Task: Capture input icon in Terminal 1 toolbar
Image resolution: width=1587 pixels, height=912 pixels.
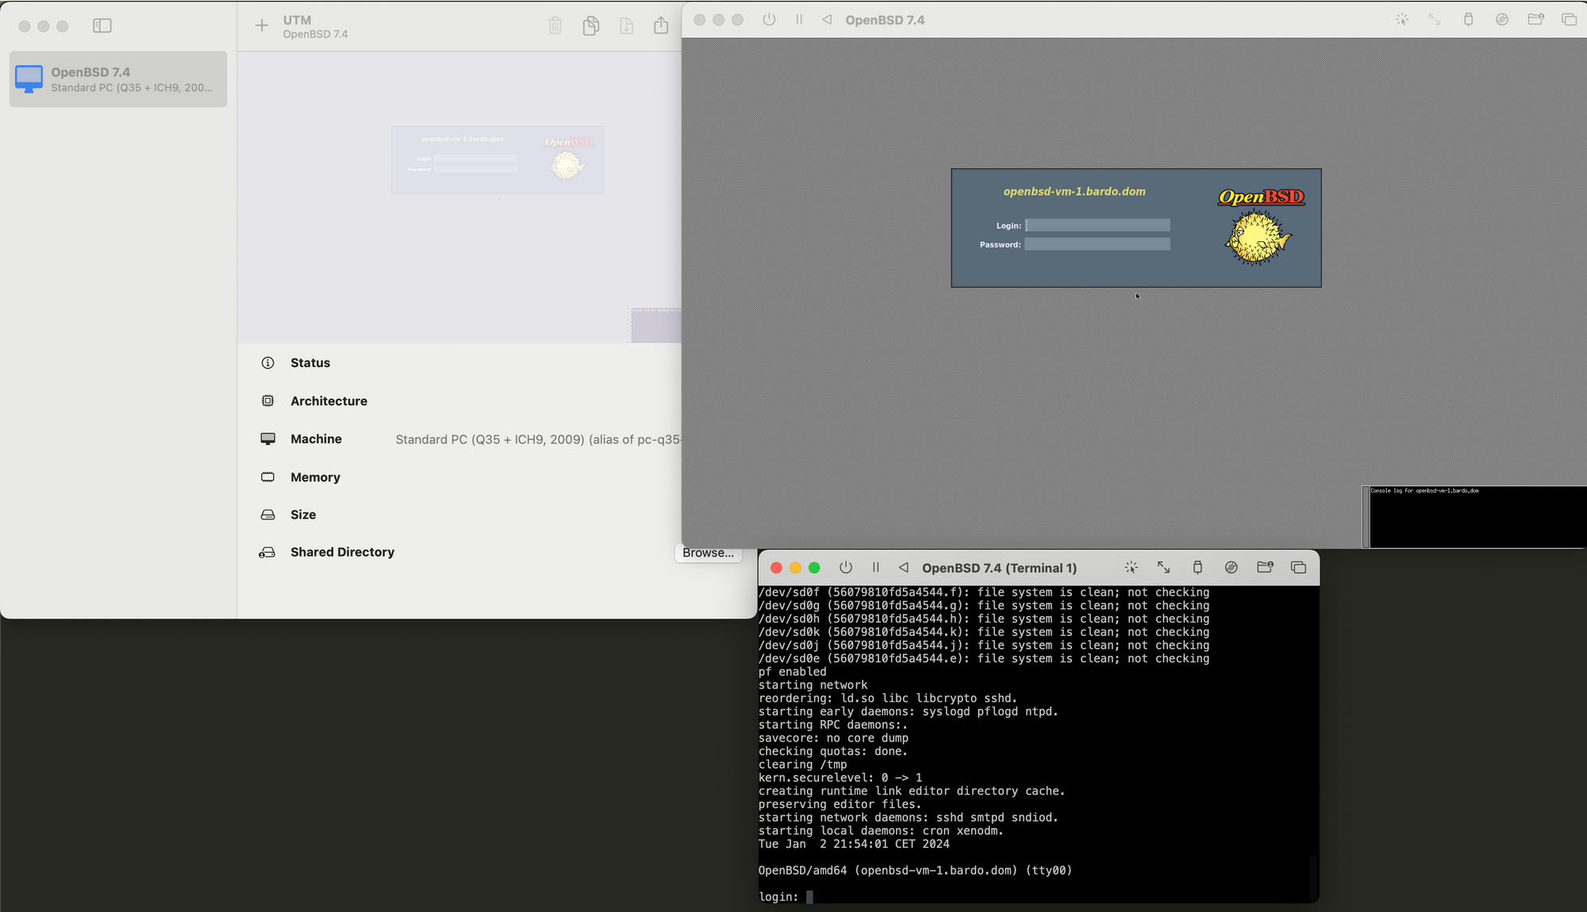Action: (1132, 568)
